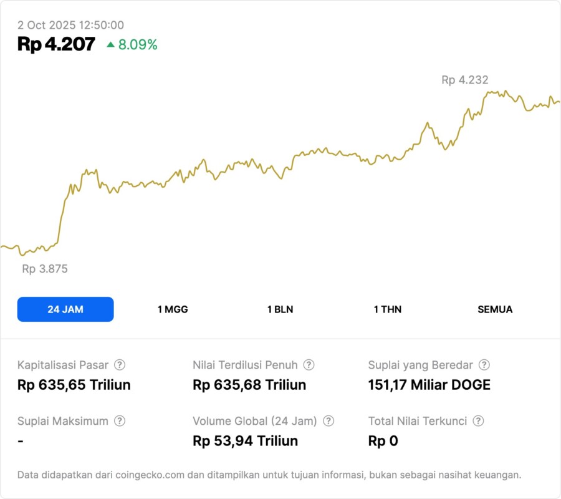Viewport: 561px width, 499px height.
Task: Click the 151,17 Miliar DOGE supply value
Action: point(429,385)
